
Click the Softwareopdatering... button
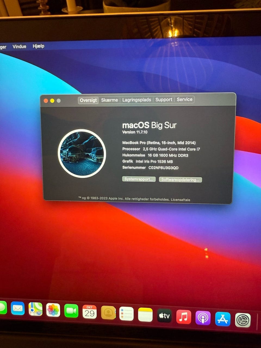click(x=180, y=180)
